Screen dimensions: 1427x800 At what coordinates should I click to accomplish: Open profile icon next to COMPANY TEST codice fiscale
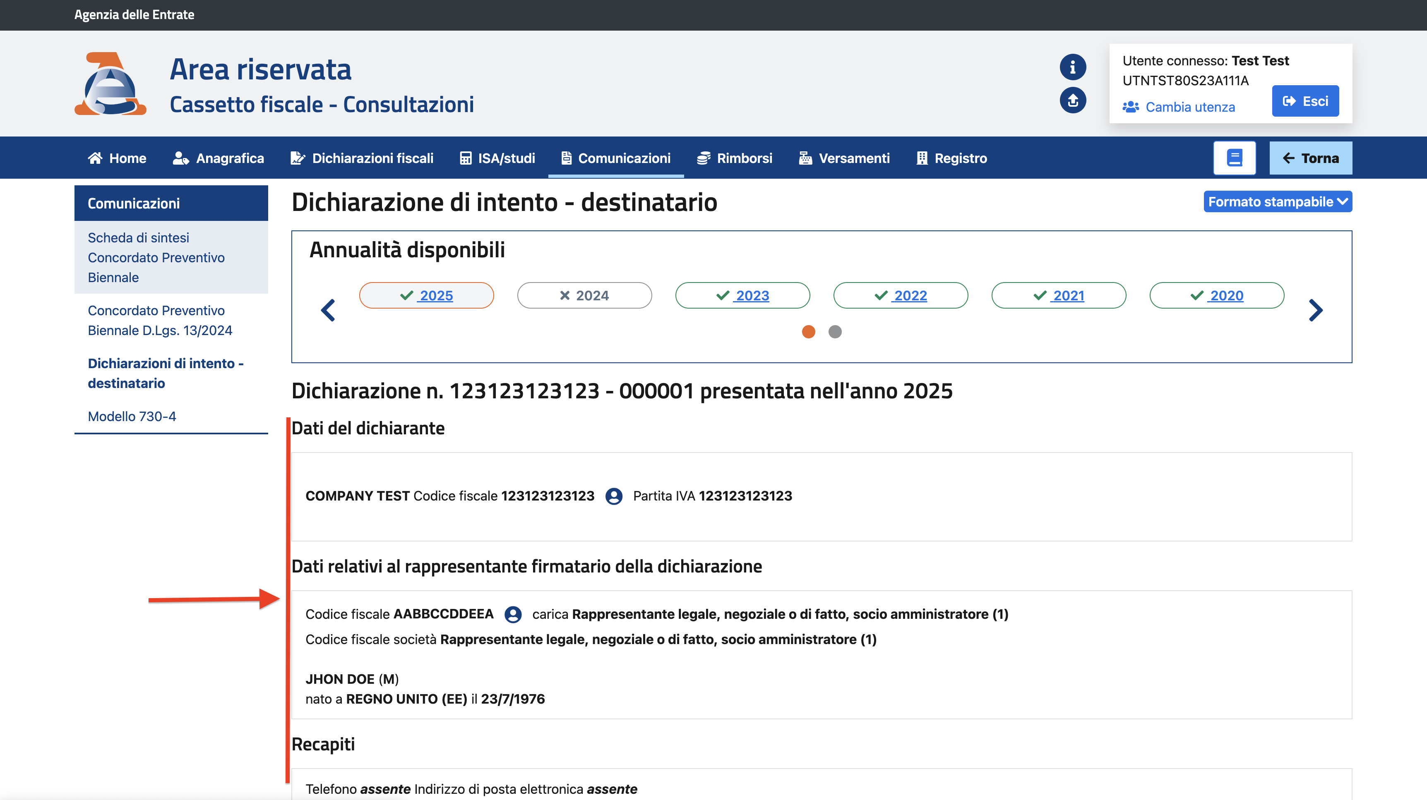614,496
